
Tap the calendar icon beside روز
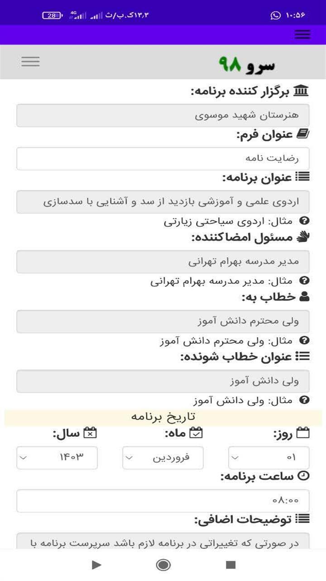303,433
